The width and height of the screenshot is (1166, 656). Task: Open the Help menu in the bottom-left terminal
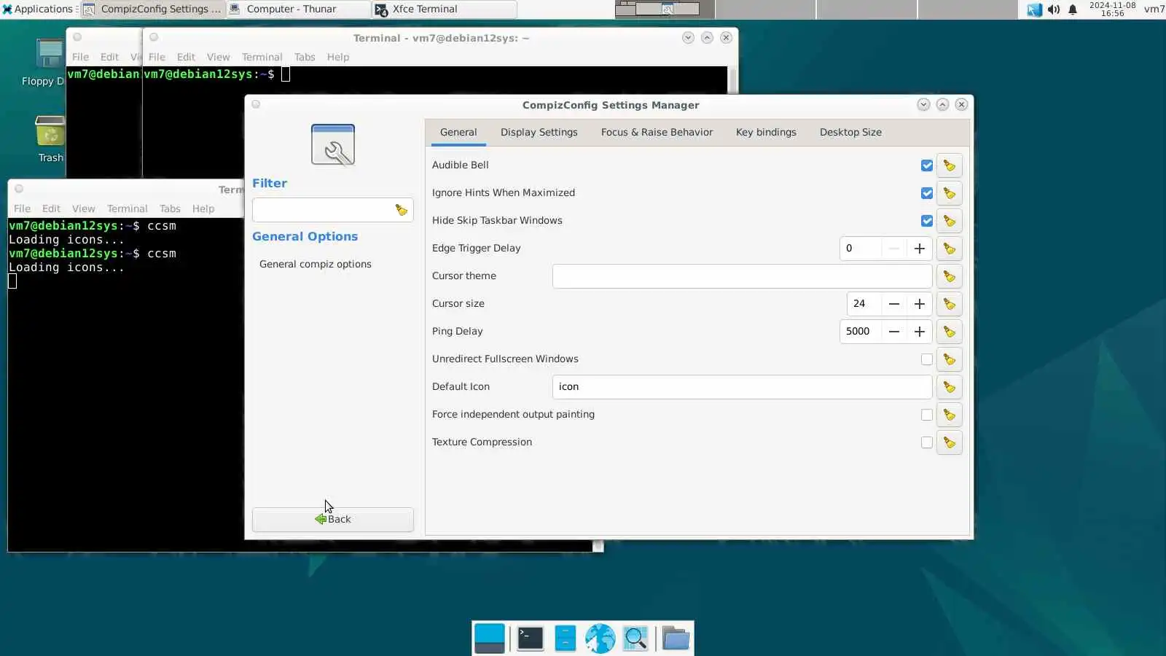203,208
